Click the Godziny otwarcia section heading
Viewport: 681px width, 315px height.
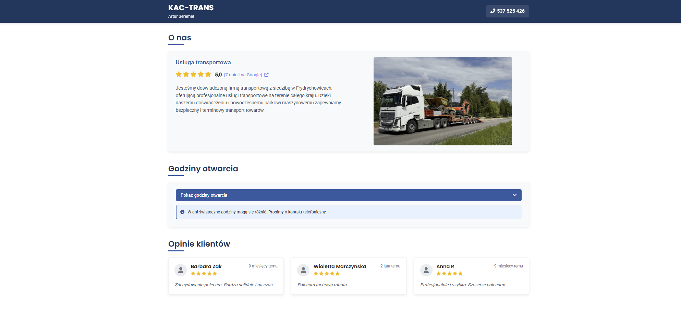[203, 169]
